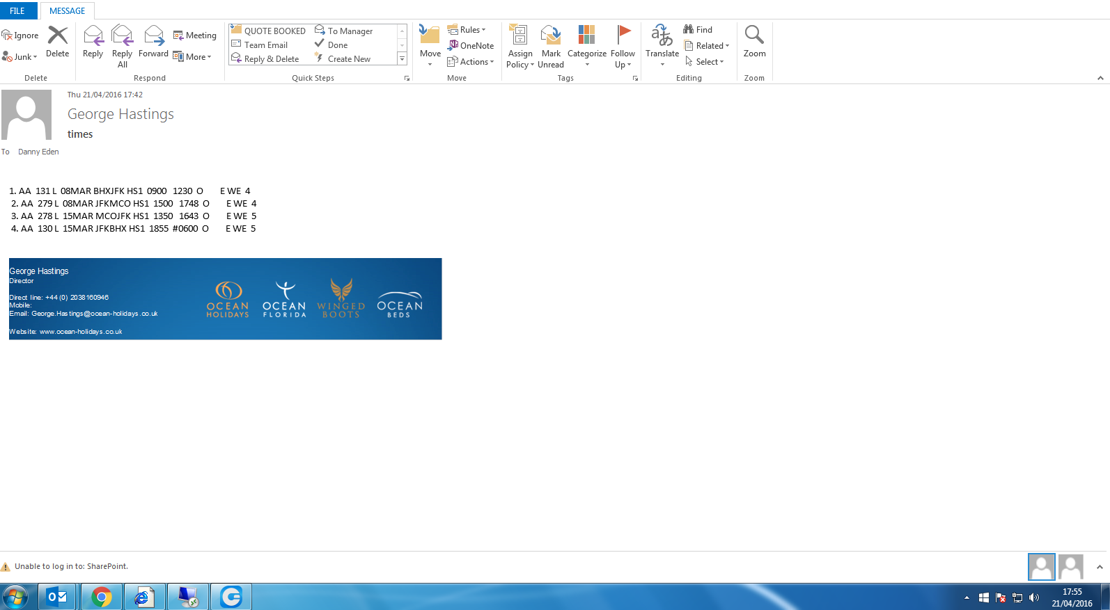The image size is (1110, 610).
Task: Send message to OneNote
Action: tap(471, 46)
